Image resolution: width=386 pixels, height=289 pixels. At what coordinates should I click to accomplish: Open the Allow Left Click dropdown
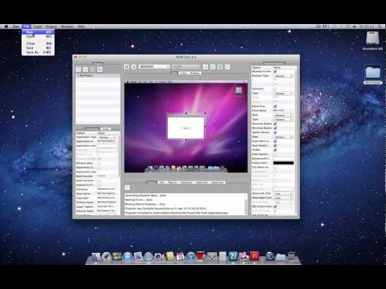283,194
